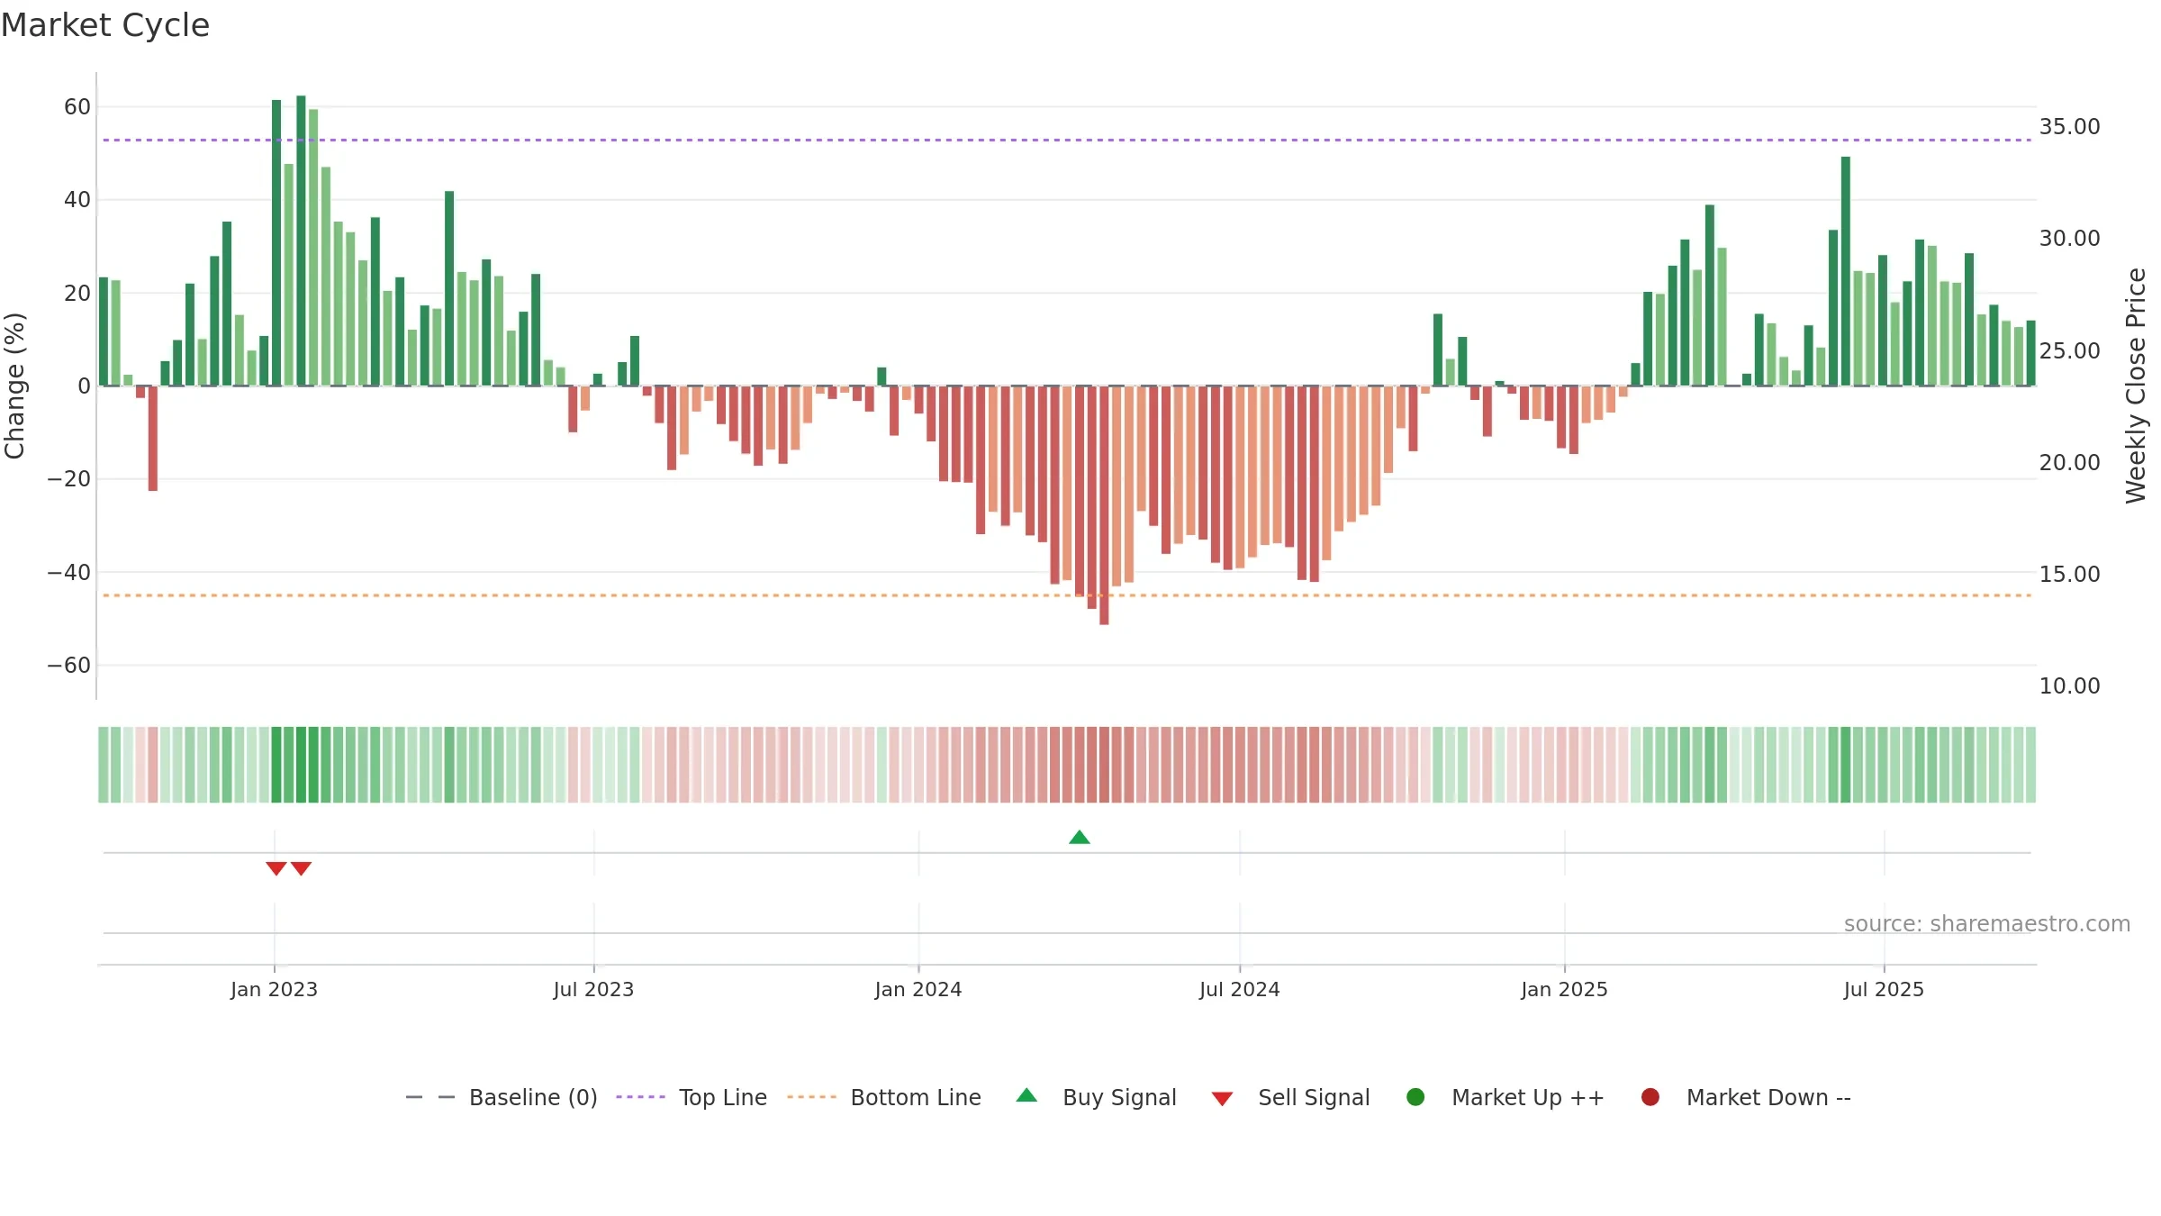Click the tall green bar just before Jul 2025
The width and height of the screenshot is (2161, 1216).
(x=1845, y=271)
